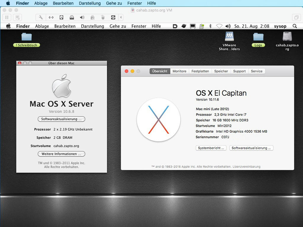Click the VMware Tools status icon in guest menu bar

(202, 26)
